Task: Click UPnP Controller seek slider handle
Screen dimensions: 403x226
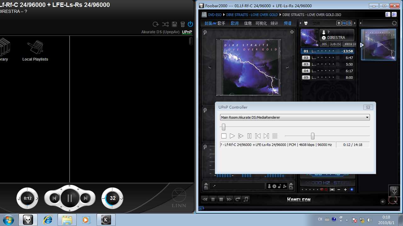Action: click(x=224, y=127)
